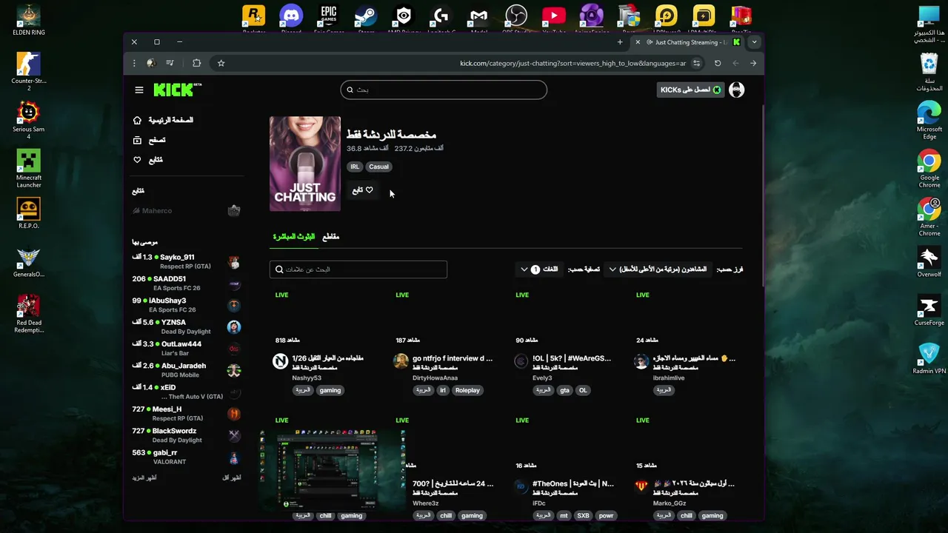Switch to مقاطع clips tab
This screenshot has height=533, width=948.
[x=330, y=237]
